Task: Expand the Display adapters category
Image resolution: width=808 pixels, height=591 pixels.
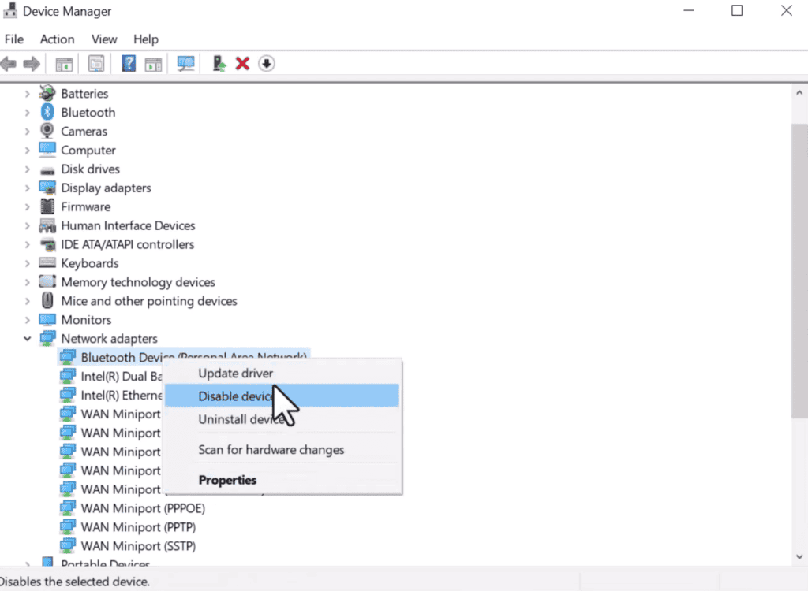Action: [28, 188]
